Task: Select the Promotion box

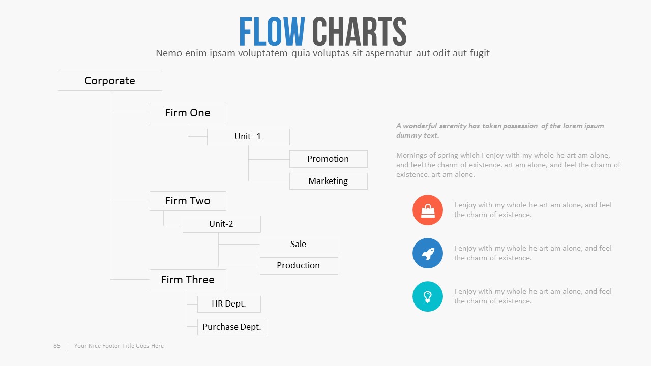Action: pyautogui.click(x=328, y=159)
